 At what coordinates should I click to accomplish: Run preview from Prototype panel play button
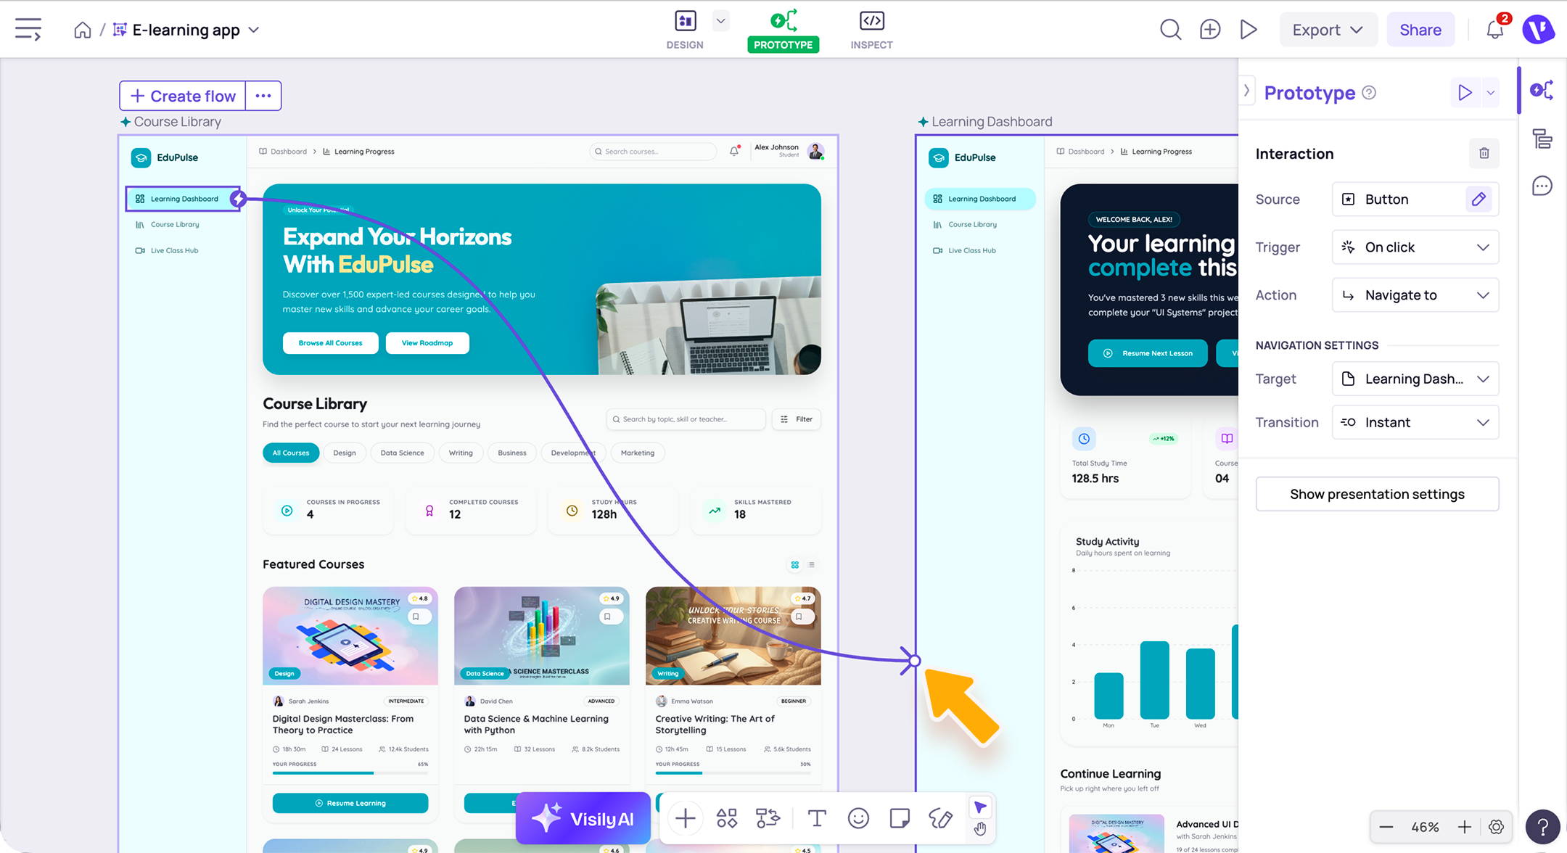point(1465,93)
